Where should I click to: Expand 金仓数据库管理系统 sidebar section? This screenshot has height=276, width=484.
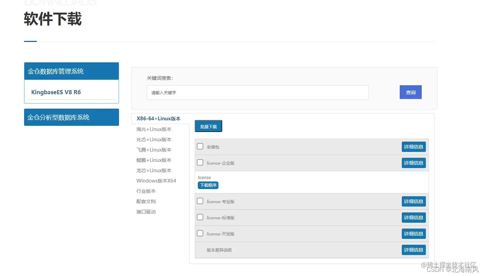[72, 71]
